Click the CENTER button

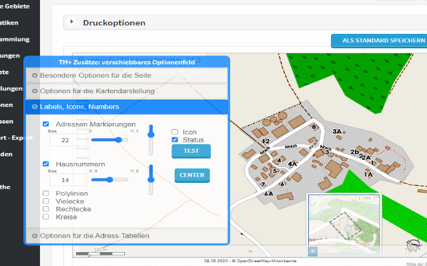[192, 176]
